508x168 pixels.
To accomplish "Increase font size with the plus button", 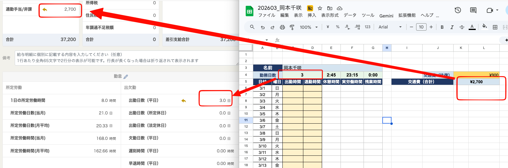I will (431, 27).
